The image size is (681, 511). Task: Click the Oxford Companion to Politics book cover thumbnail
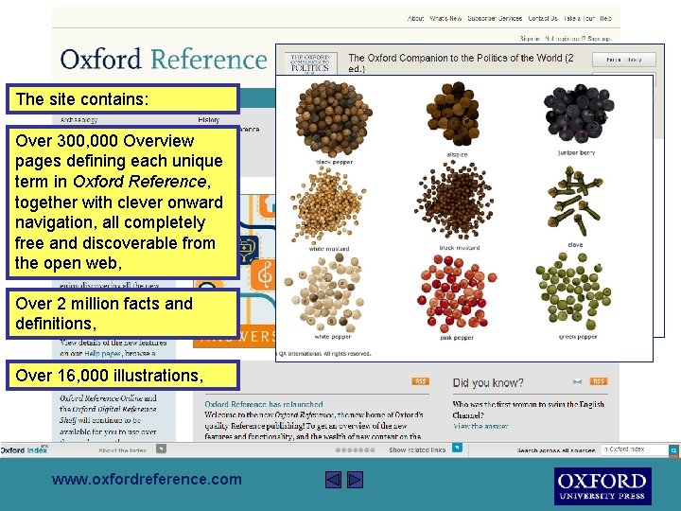pos(309,64)
